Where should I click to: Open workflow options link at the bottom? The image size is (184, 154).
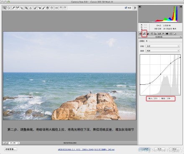coord(86,149)
